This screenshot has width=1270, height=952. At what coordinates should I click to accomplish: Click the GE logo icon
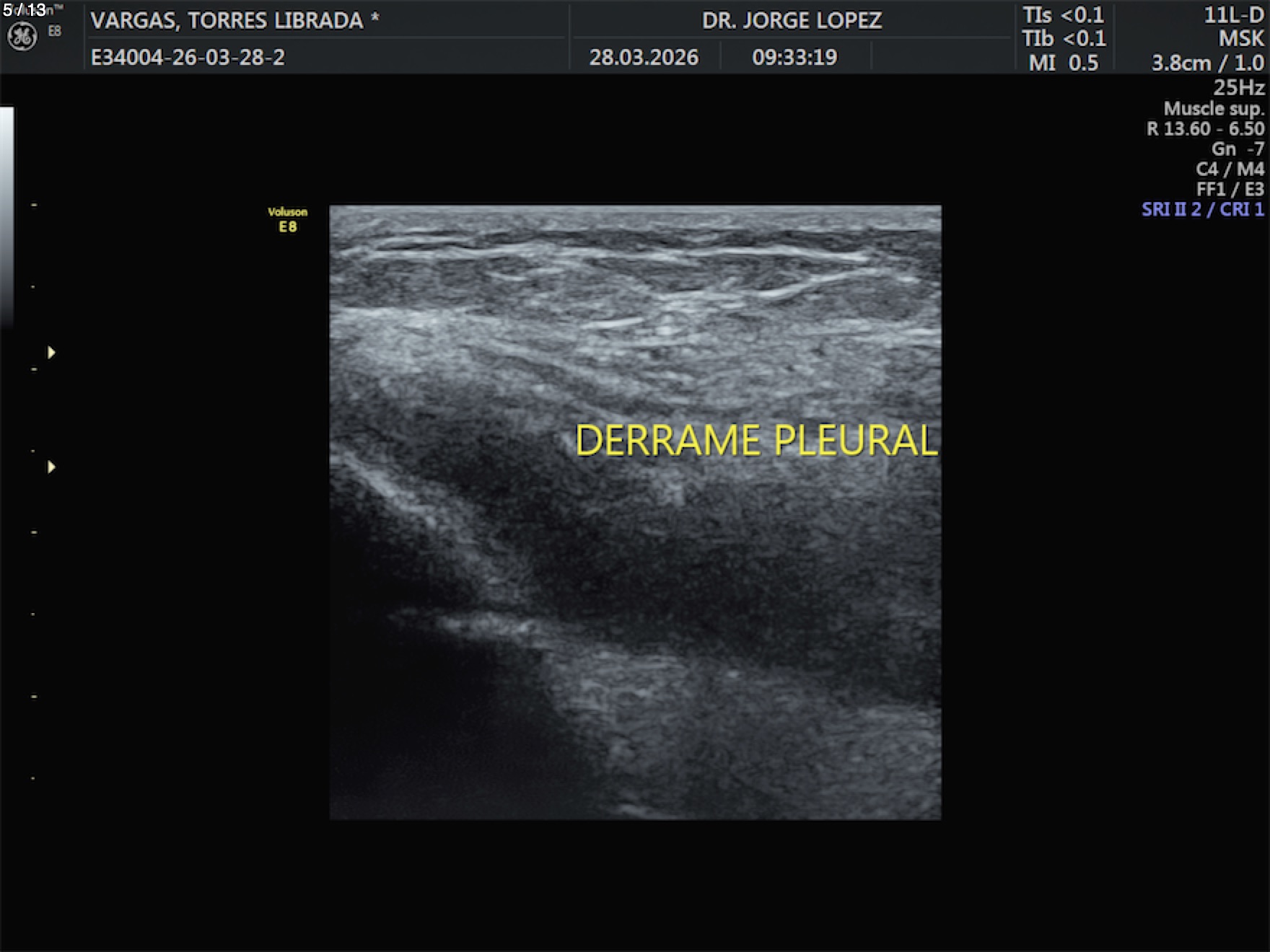click(22, 37)
